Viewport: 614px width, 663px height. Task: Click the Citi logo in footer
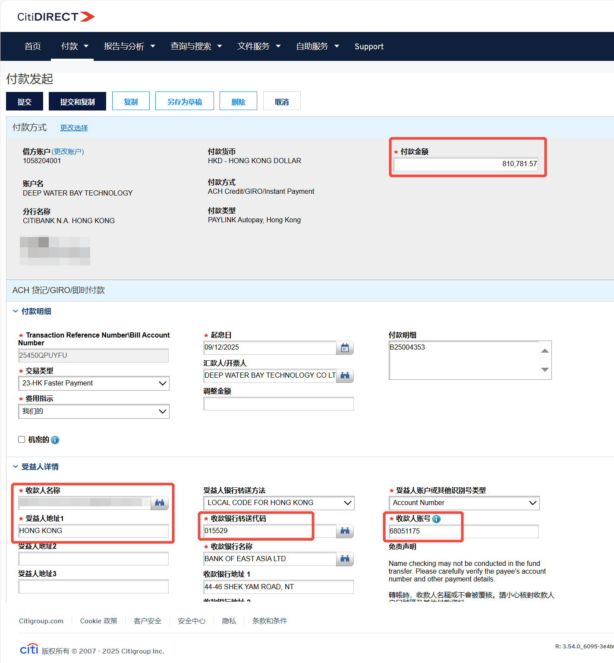(x=29, y=649)
